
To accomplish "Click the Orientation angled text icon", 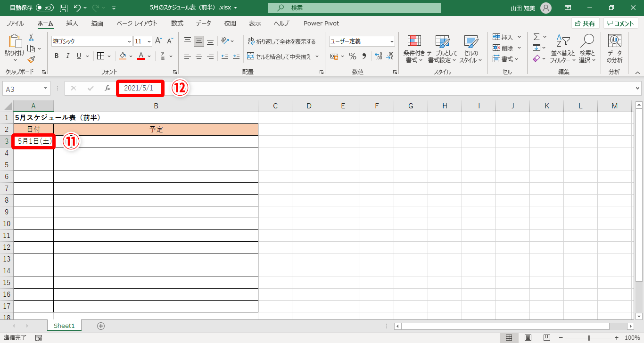I will tap(225, 41).
